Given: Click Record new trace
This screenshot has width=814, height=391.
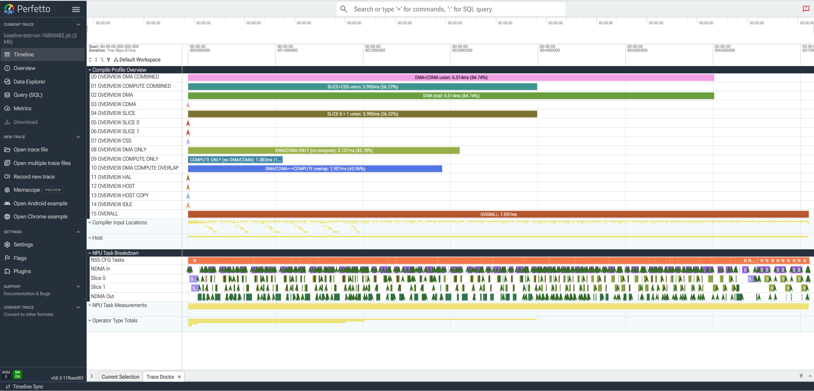Looking at the screenshot, I should (x=43, y=177).
